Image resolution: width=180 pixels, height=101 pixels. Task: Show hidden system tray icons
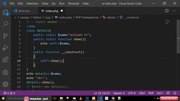click(x=155, y=98)
